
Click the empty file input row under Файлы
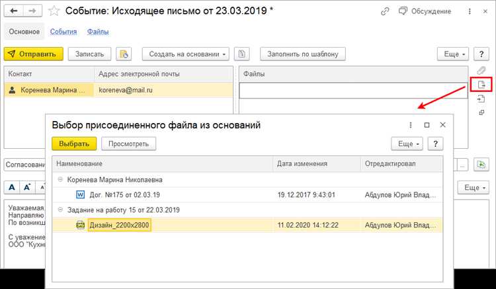[353, 91]
